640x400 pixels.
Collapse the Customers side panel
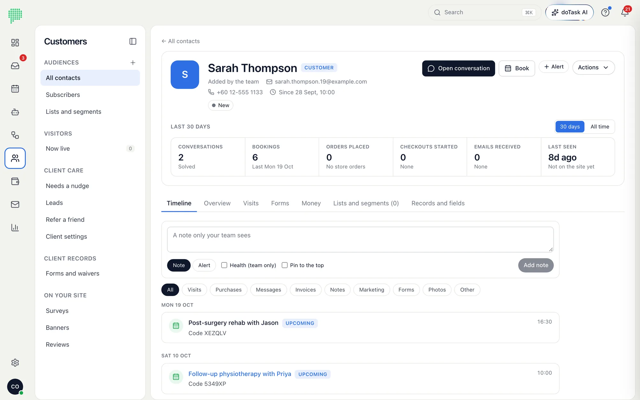[x=133, y=41]
